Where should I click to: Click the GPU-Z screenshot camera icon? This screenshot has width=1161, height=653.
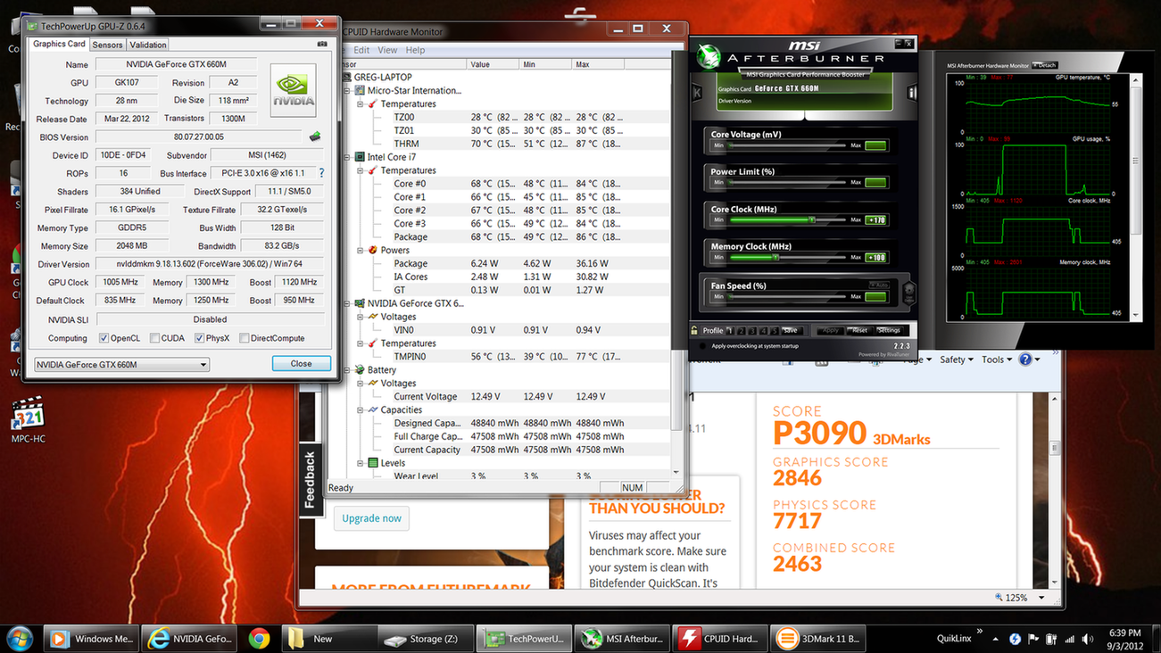[322, 44]
